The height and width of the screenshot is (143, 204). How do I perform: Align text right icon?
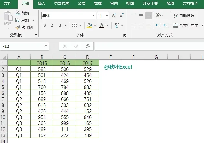pos(148,25)
